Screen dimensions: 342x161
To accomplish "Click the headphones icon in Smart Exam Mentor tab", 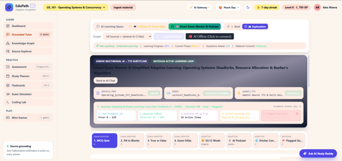I will [x=172, y=27].
